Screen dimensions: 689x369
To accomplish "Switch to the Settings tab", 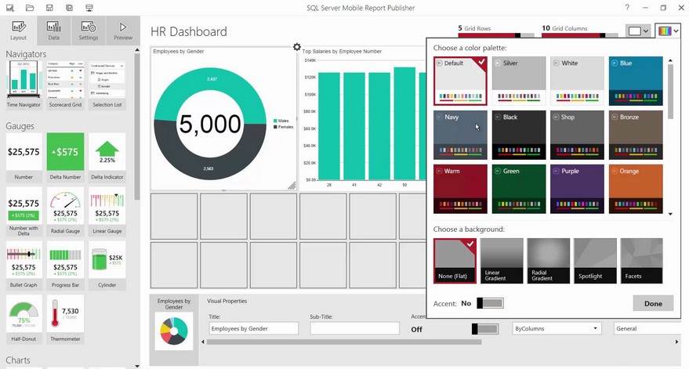I will tap(89, 31).
